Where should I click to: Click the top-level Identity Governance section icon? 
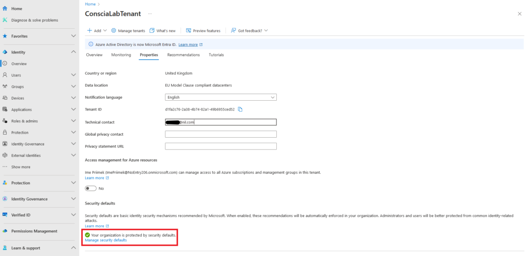coord(5,198)
